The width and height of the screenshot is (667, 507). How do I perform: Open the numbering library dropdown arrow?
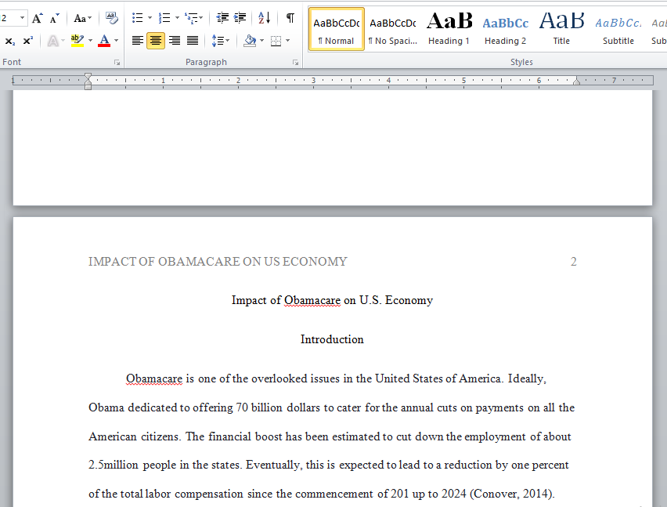pos(177,18)
